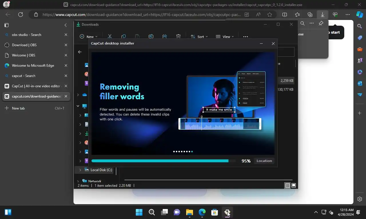Expand Local Disk (C:) tree node
366x219 pixels.
point(80,170)
